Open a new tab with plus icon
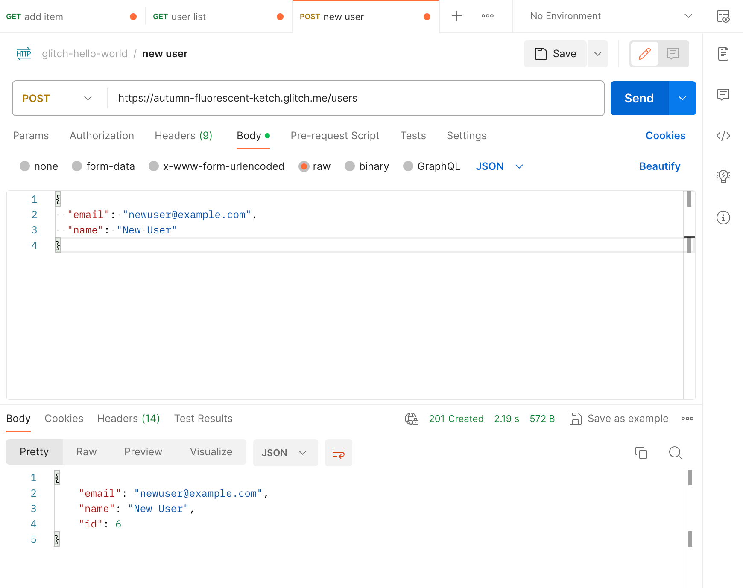This screenshot has height=588, width=743. point(457,16)
